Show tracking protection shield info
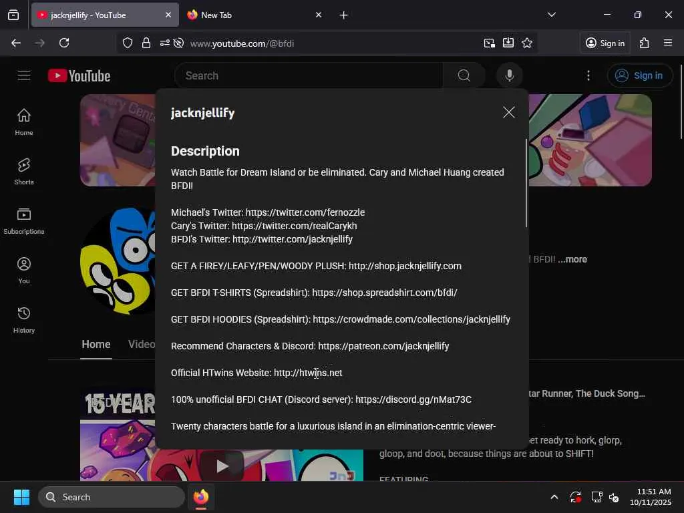The width and height of the screenshot is (684, 513). click(128, 43)
